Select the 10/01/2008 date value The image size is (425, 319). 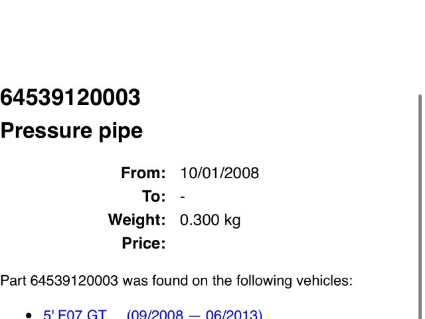click(x=219, y=173)
